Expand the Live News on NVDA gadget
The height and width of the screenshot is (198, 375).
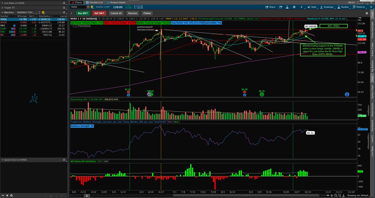point(2,3)
